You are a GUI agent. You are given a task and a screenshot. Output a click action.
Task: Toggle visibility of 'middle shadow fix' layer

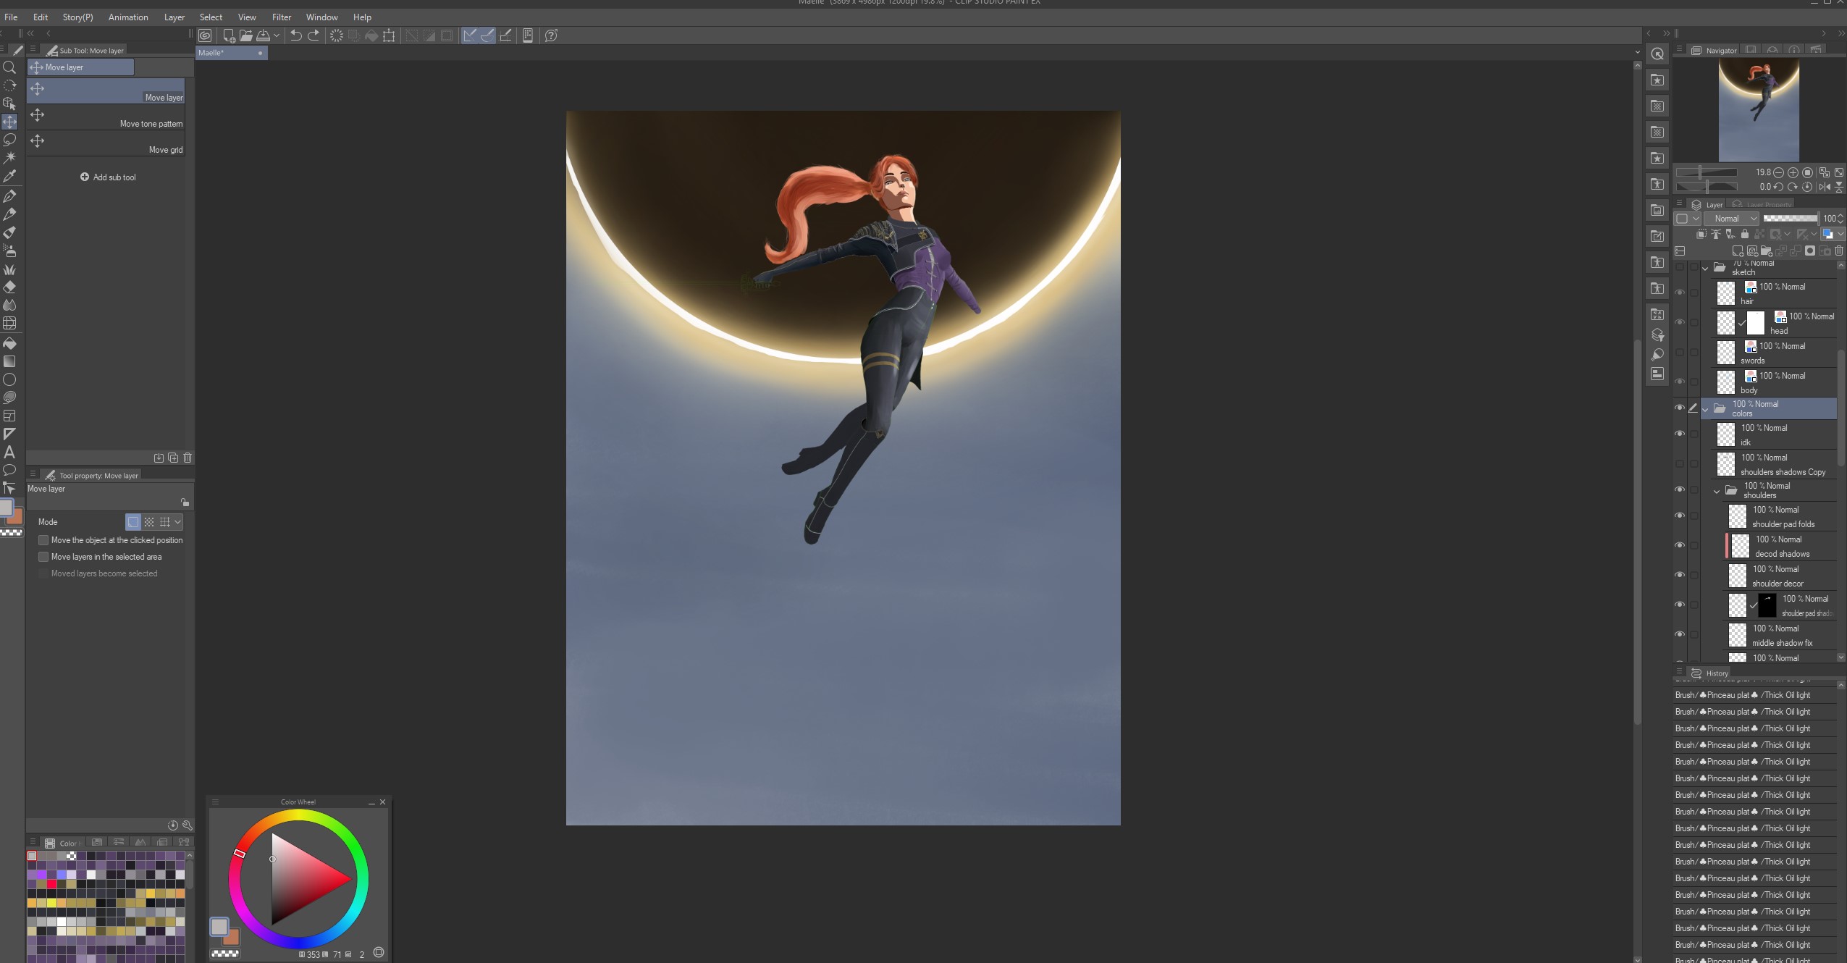(1680, 634)
